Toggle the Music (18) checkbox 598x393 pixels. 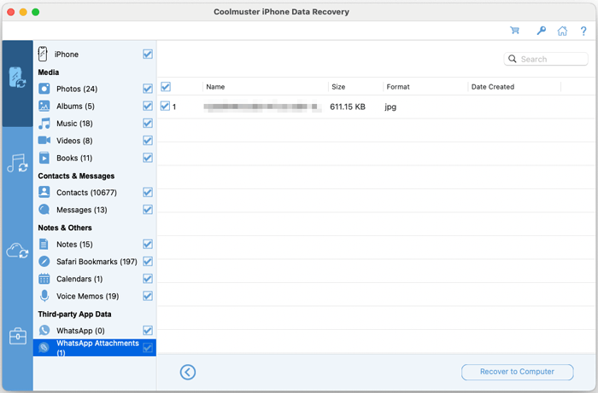tap(148, 124)
